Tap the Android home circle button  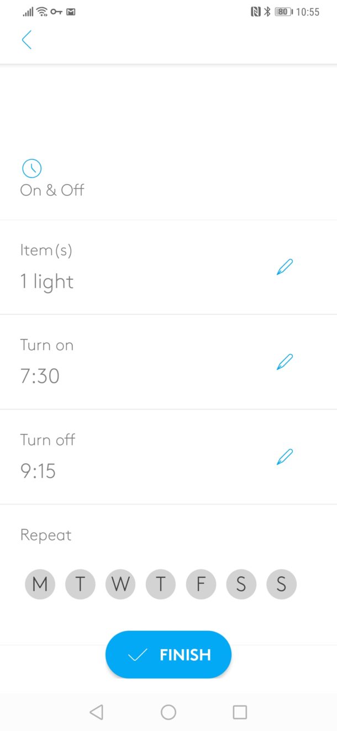[168, 713]
